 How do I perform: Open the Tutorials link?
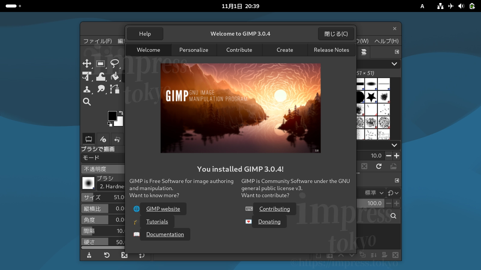tap(157, 222)
